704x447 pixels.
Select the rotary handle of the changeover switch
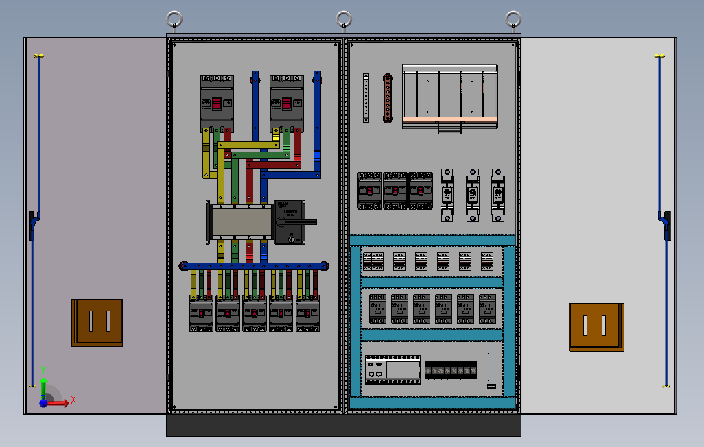pos(296,221)
